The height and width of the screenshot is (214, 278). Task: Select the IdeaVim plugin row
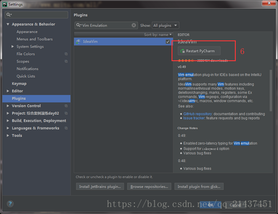coord(123,42)
